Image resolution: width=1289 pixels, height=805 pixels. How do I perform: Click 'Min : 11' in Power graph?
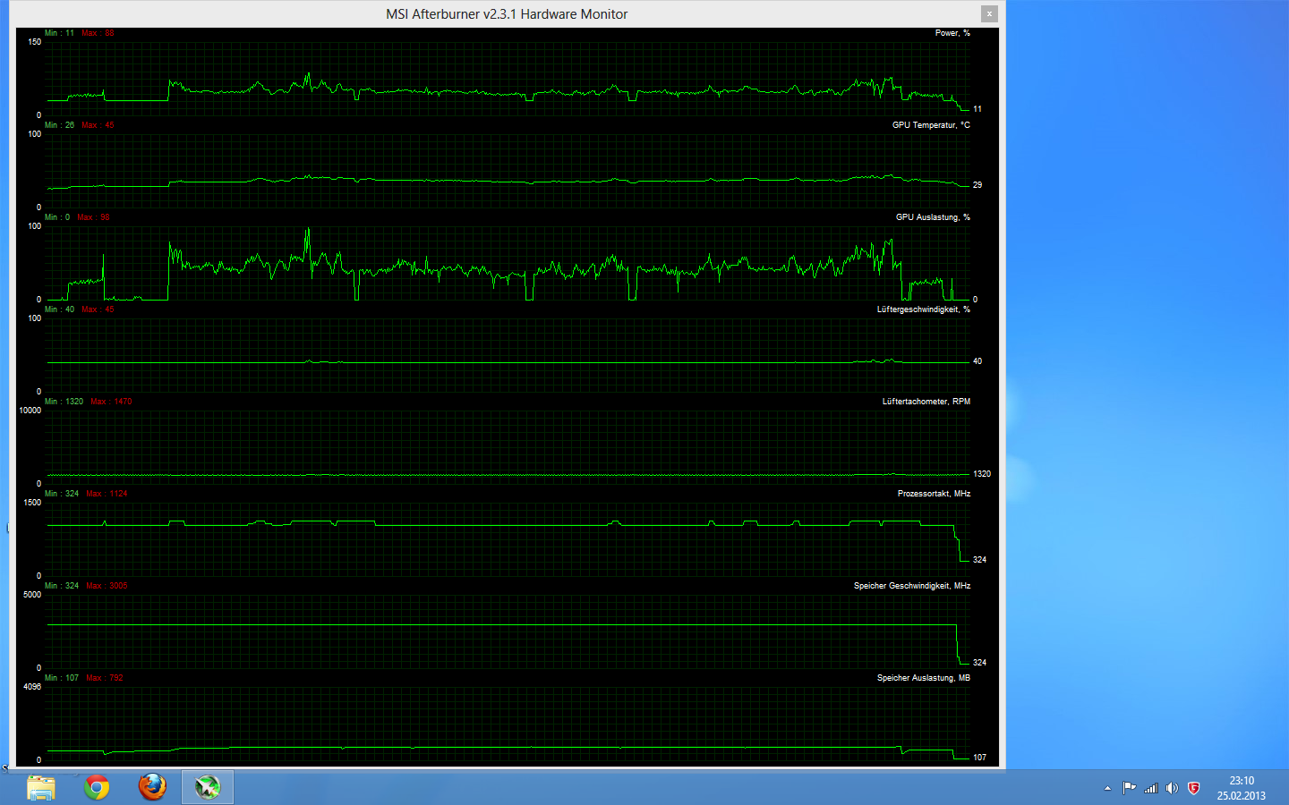(60, 33)
